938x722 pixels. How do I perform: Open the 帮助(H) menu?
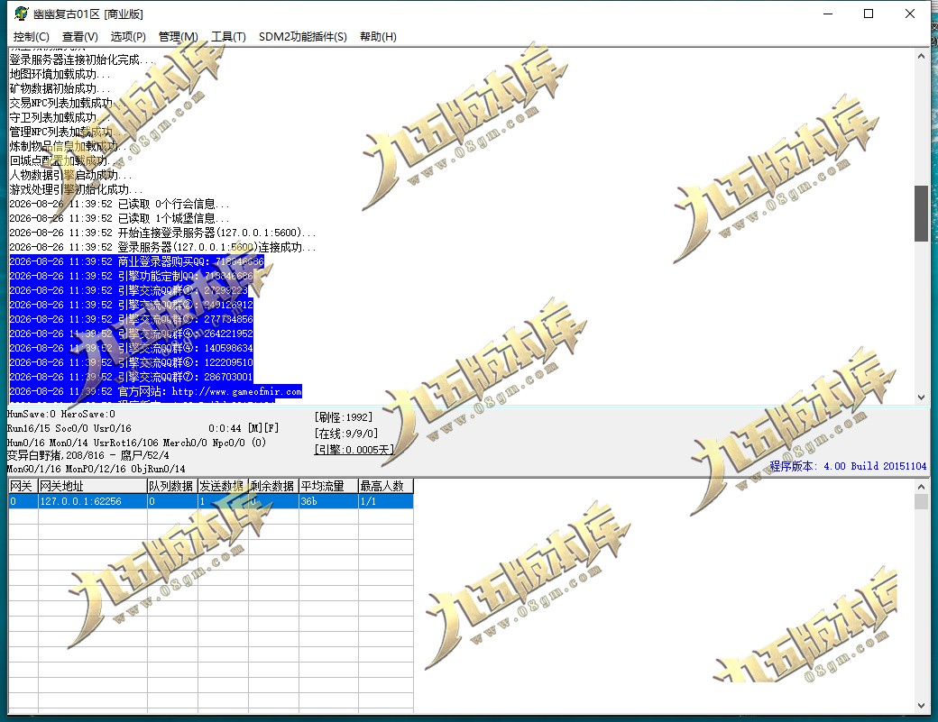pyautogui.click(x=378, y=36)
